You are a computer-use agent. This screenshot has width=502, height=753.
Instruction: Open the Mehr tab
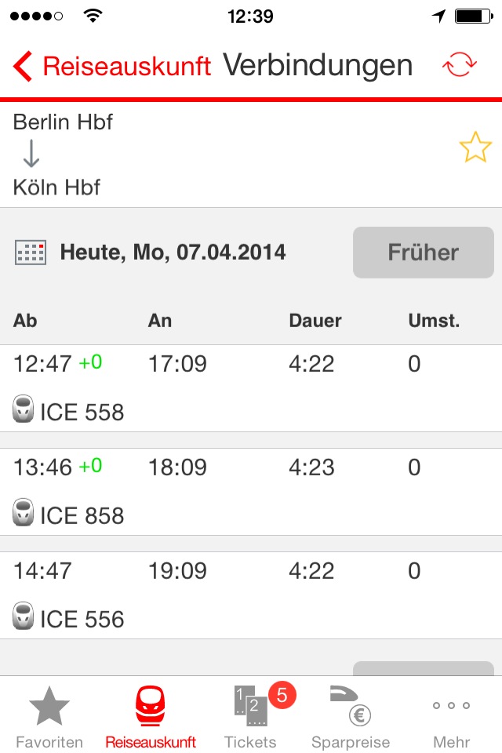(x=451, y=715)
